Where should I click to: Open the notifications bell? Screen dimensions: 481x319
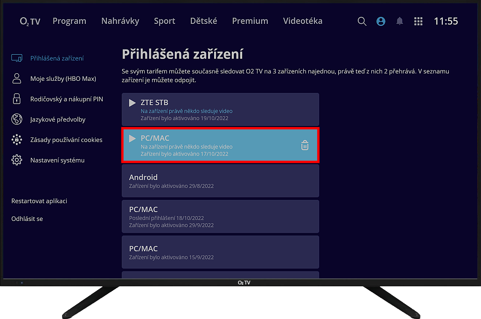point(399,21)
